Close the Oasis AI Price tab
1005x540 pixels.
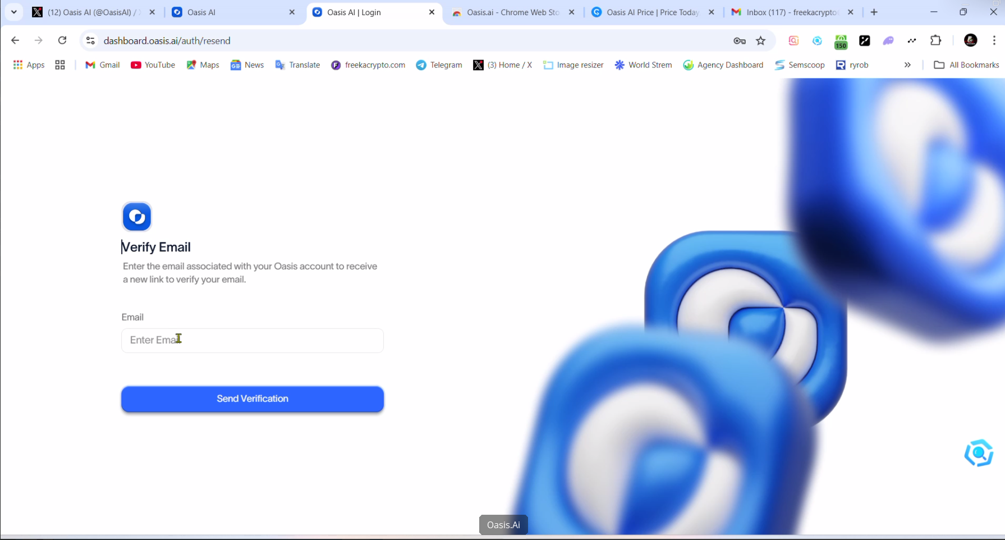pyautogui.click(x=712, y=12)
